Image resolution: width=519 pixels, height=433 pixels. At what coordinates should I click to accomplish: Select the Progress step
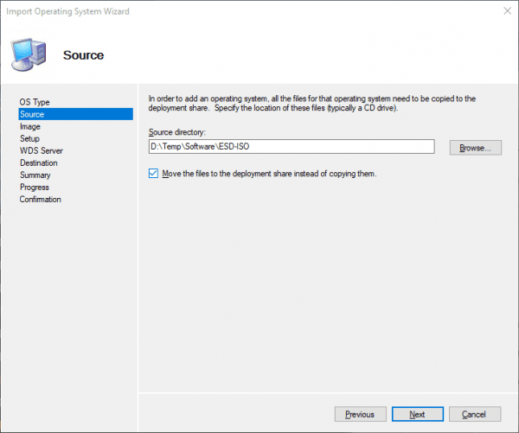tap(35, 188)
